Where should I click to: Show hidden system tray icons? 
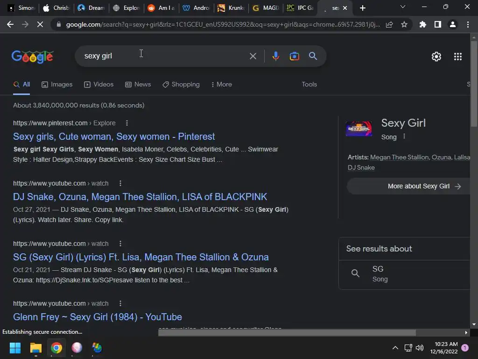(395, 348)
